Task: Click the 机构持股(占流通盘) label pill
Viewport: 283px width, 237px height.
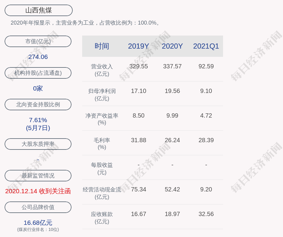Action: (38, 73)
